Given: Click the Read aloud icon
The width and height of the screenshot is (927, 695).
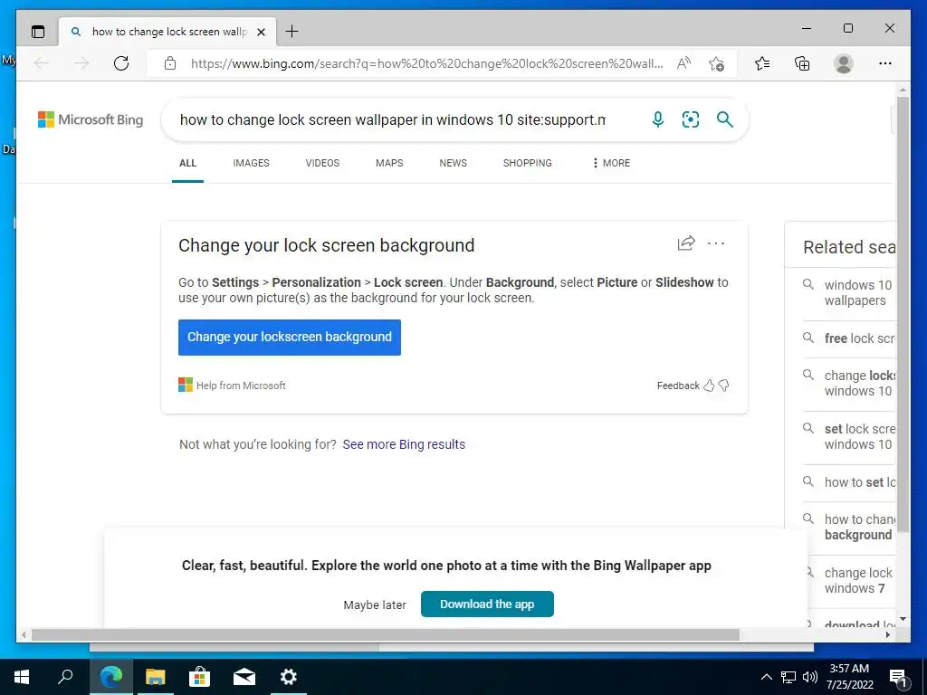Looking at the screenshot, I should (684, 63).
